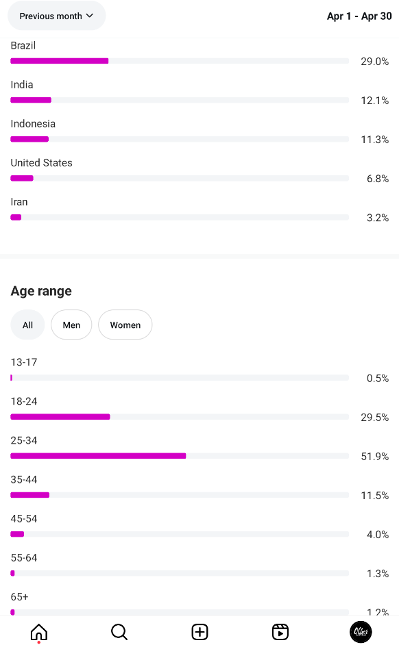399x647 pixels.
Task: Open the Search magnifier icon
Action: [119, 632]
